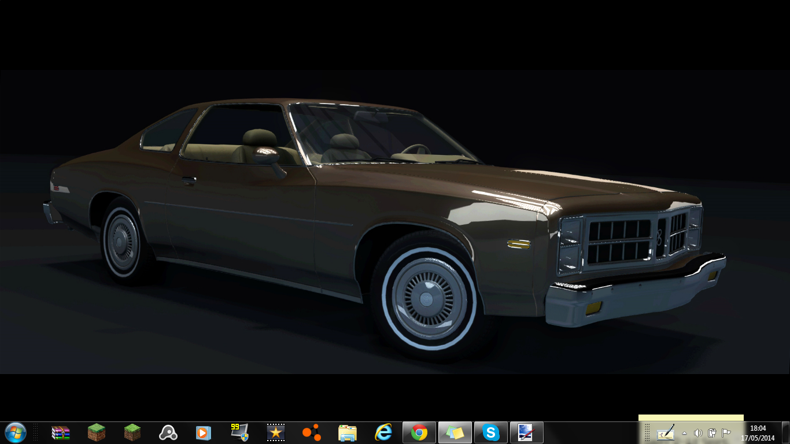Open the orange dots app icon

pyautogui.click(x=311, y=432)
